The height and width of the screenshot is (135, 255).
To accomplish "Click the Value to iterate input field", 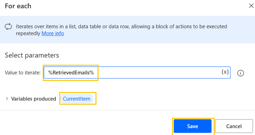I will click(x=137, y=72).
